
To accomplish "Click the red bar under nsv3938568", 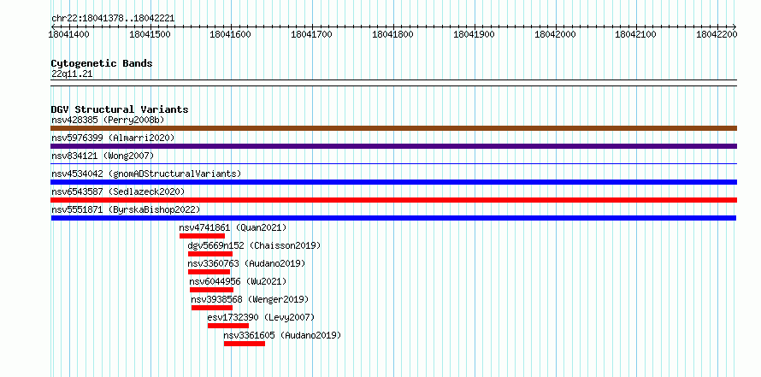I will tap(212, 308).
